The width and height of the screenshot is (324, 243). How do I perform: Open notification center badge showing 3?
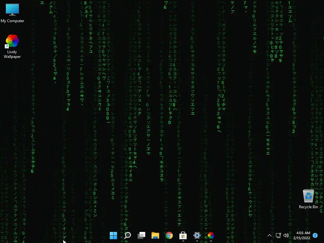(315, 235)
